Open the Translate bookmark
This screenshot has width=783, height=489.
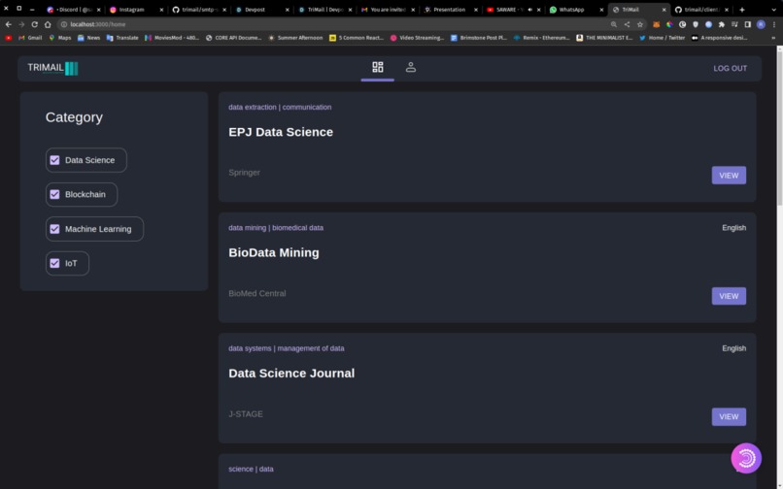click(x=122, y=38)
